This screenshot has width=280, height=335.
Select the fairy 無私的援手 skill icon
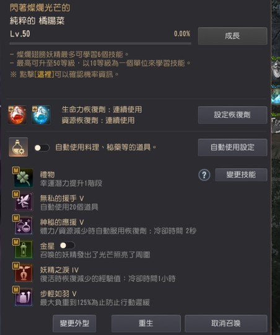tap(24, 202)
